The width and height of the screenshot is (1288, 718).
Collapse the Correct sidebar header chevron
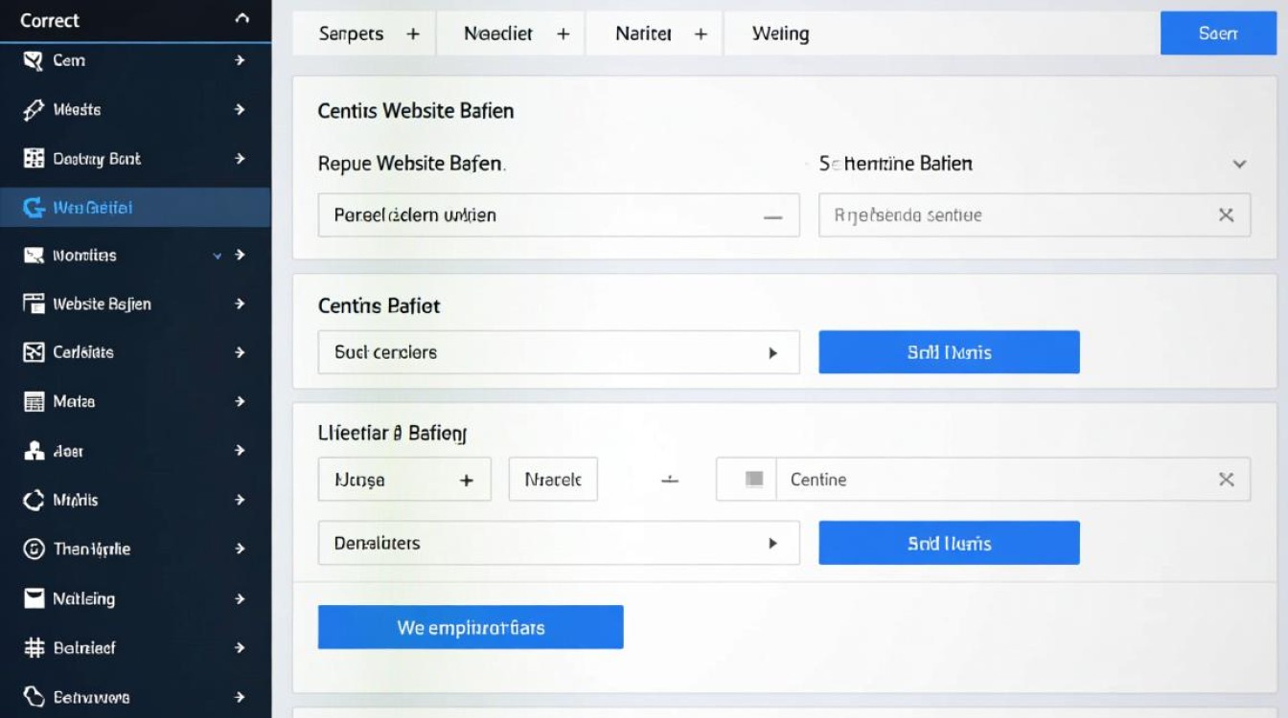241,19
